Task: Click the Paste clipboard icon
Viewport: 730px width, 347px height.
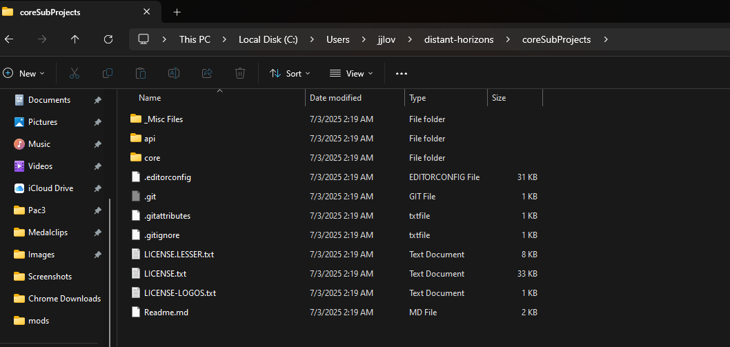Action: 141,73
